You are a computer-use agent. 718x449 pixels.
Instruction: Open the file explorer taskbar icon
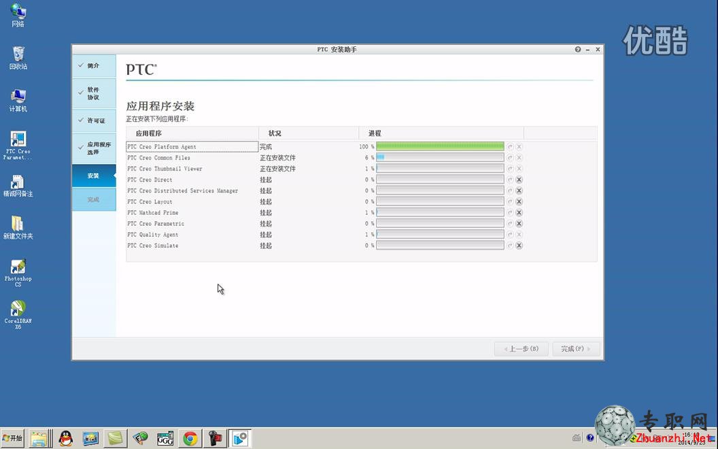[x=39, y=439]
